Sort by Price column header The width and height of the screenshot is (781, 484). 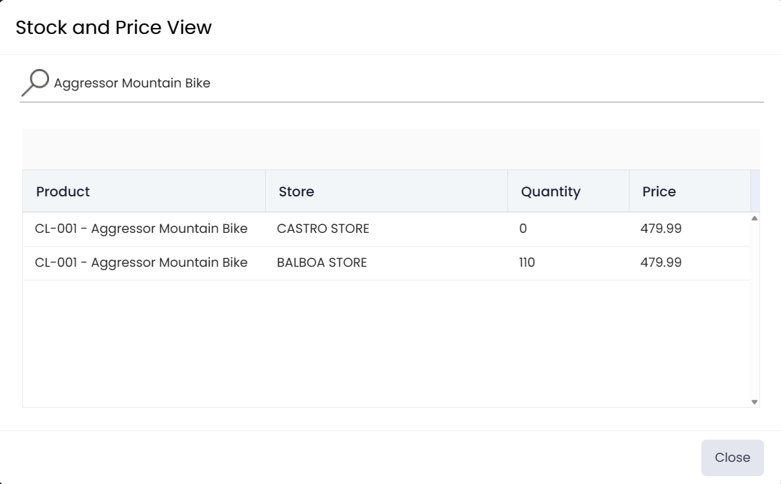click(x=659, y=192)
